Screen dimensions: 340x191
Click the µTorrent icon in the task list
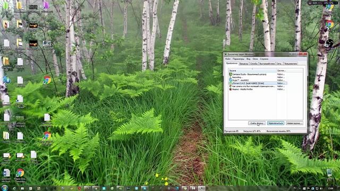tap(230, 83)
